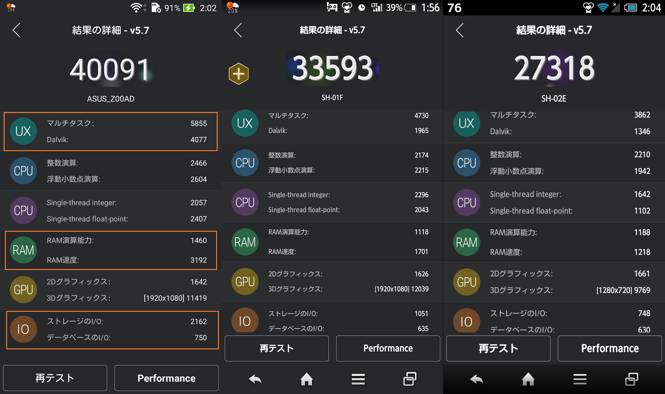Image resolution: width=665 pixels, height=394 pixels.
Task: Tap 3D graphics score [1280x720] 9769
Action: point(623,290)
